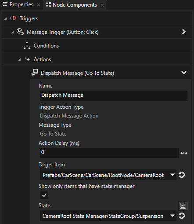Select the Triggers row label
Image resolution: width=194 pixels, height=224 pixels.
point(29,18)
